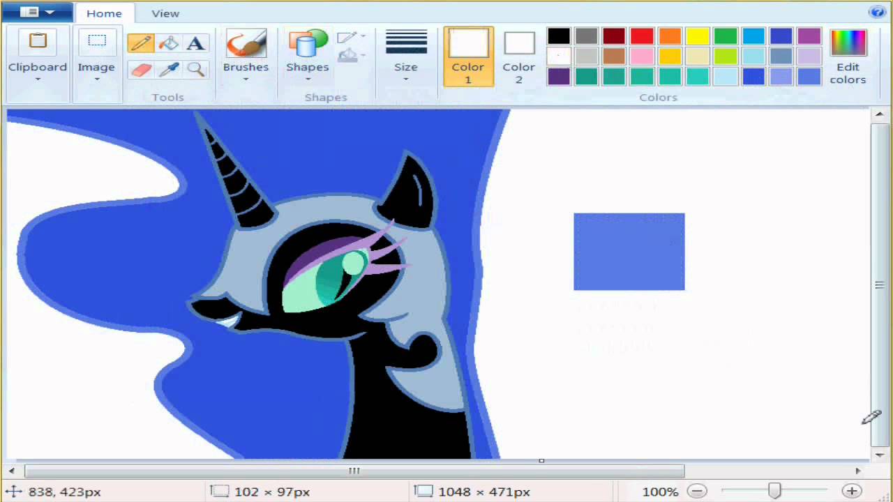This screenshot has height=502, width=893.
Task: Pick the light gray color swatch
Action: pos(586,56)
